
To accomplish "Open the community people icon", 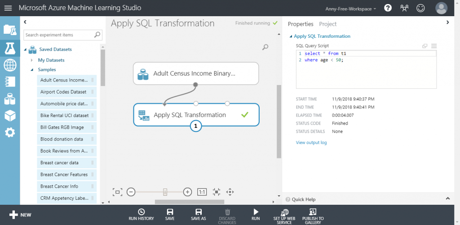I will pyautogui.click(x=404, y=8).
